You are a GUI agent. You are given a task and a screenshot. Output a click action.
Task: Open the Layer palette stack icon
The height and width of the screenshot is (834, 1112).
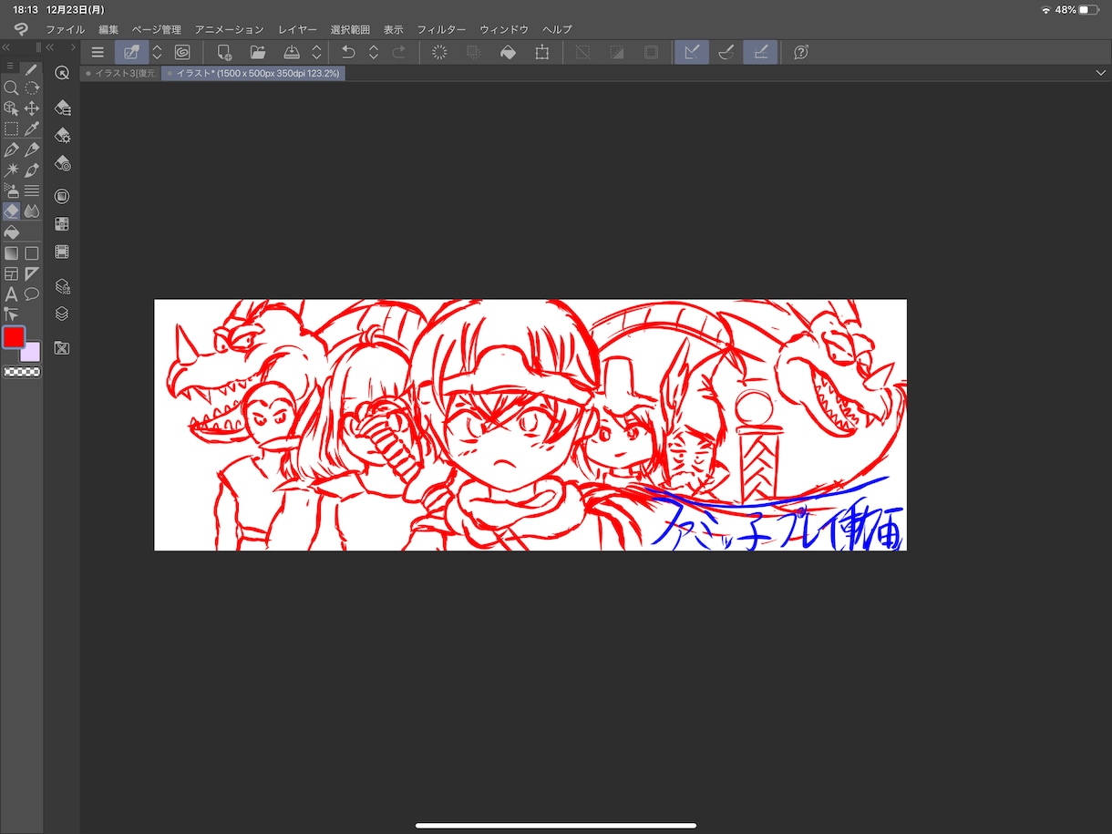pos(62,314)
